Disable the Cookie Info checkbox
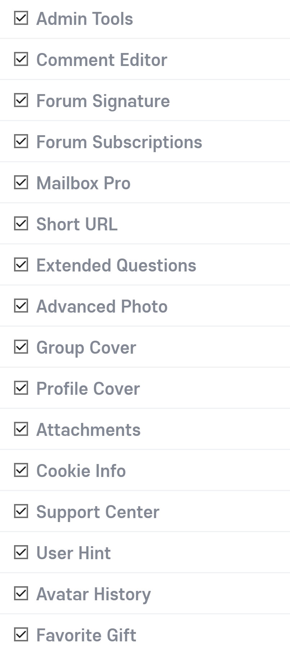This screenshot has width=290, height=654. click(x=21, y=470)
